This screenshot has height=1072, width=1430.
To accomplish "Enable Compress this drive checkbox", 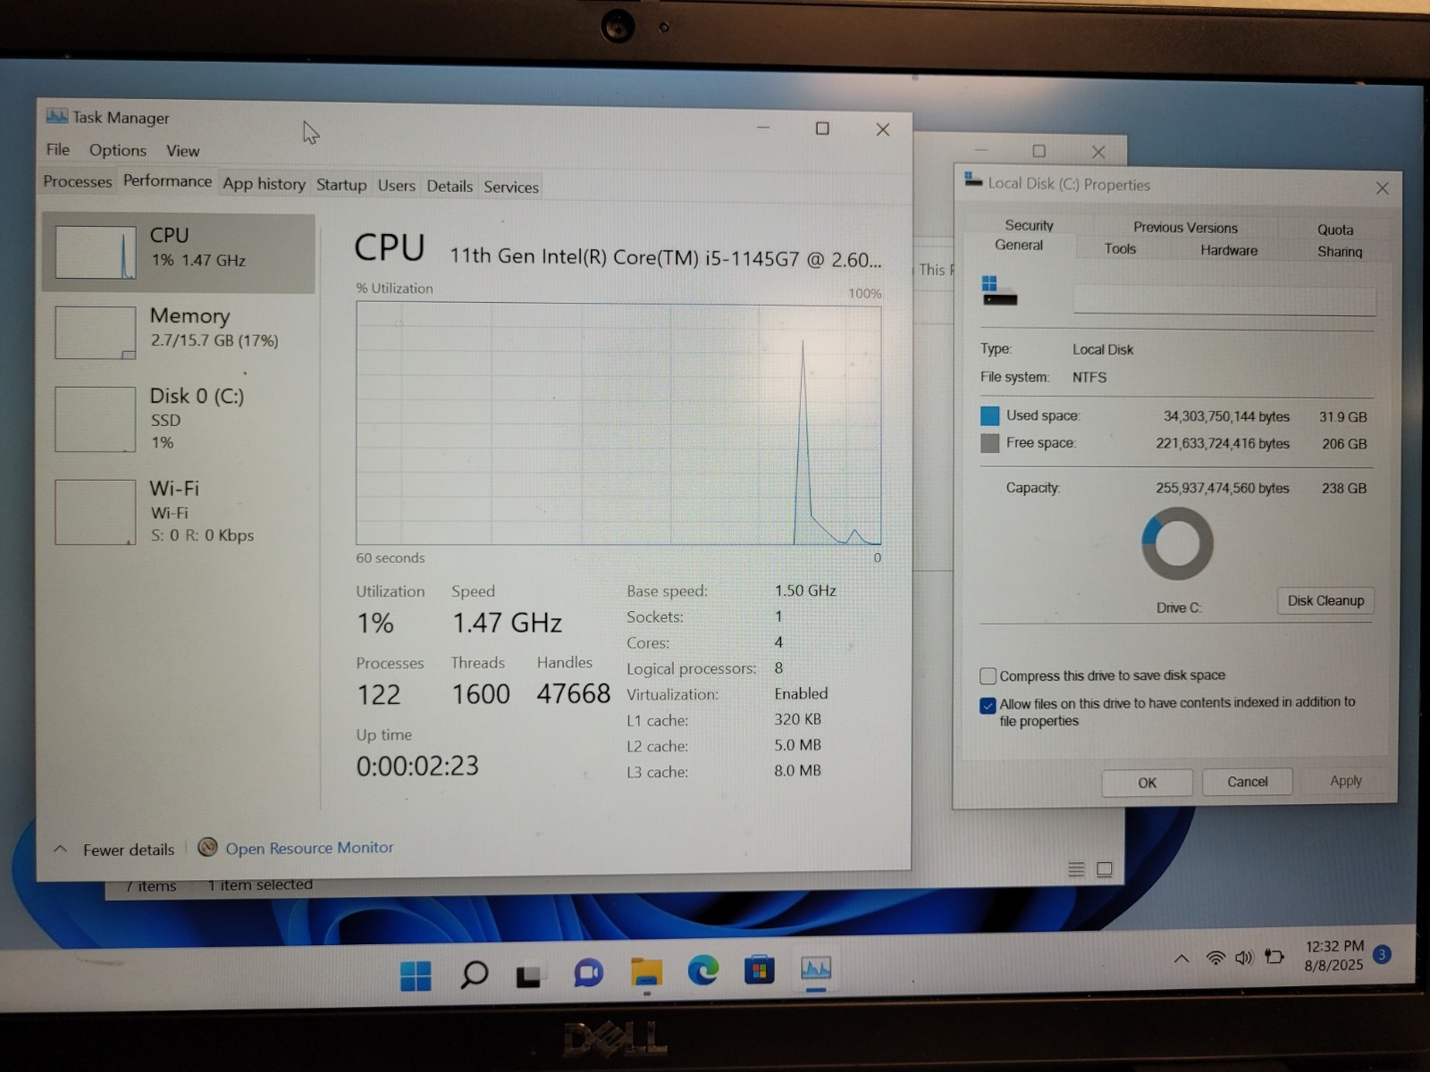I will 988,676.
